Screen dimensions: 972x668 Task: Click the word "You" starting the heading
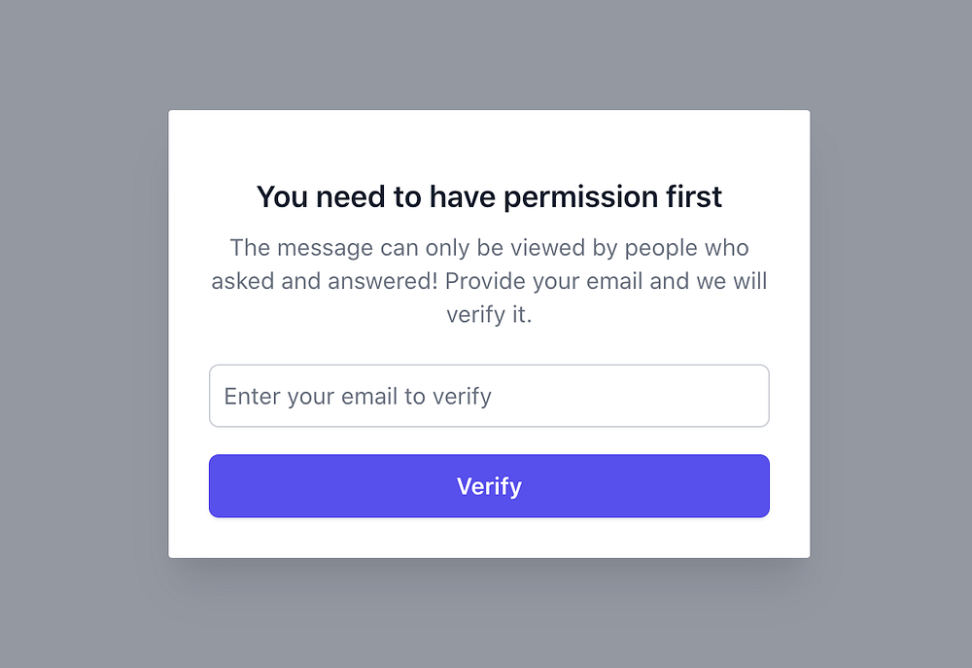[x=282, y=196]
